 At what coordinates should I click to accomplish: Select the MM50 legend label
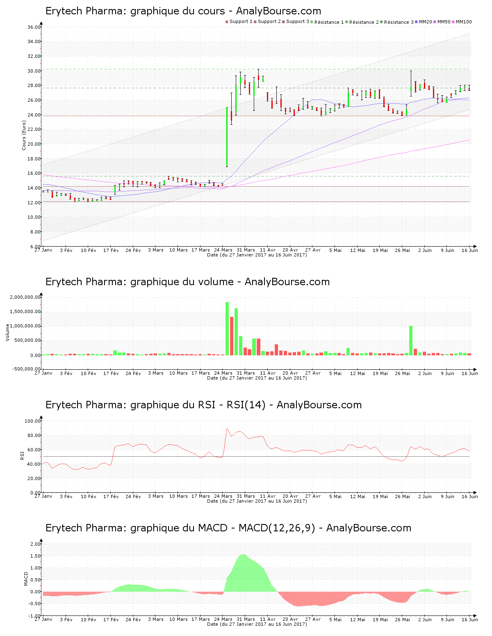444,22
